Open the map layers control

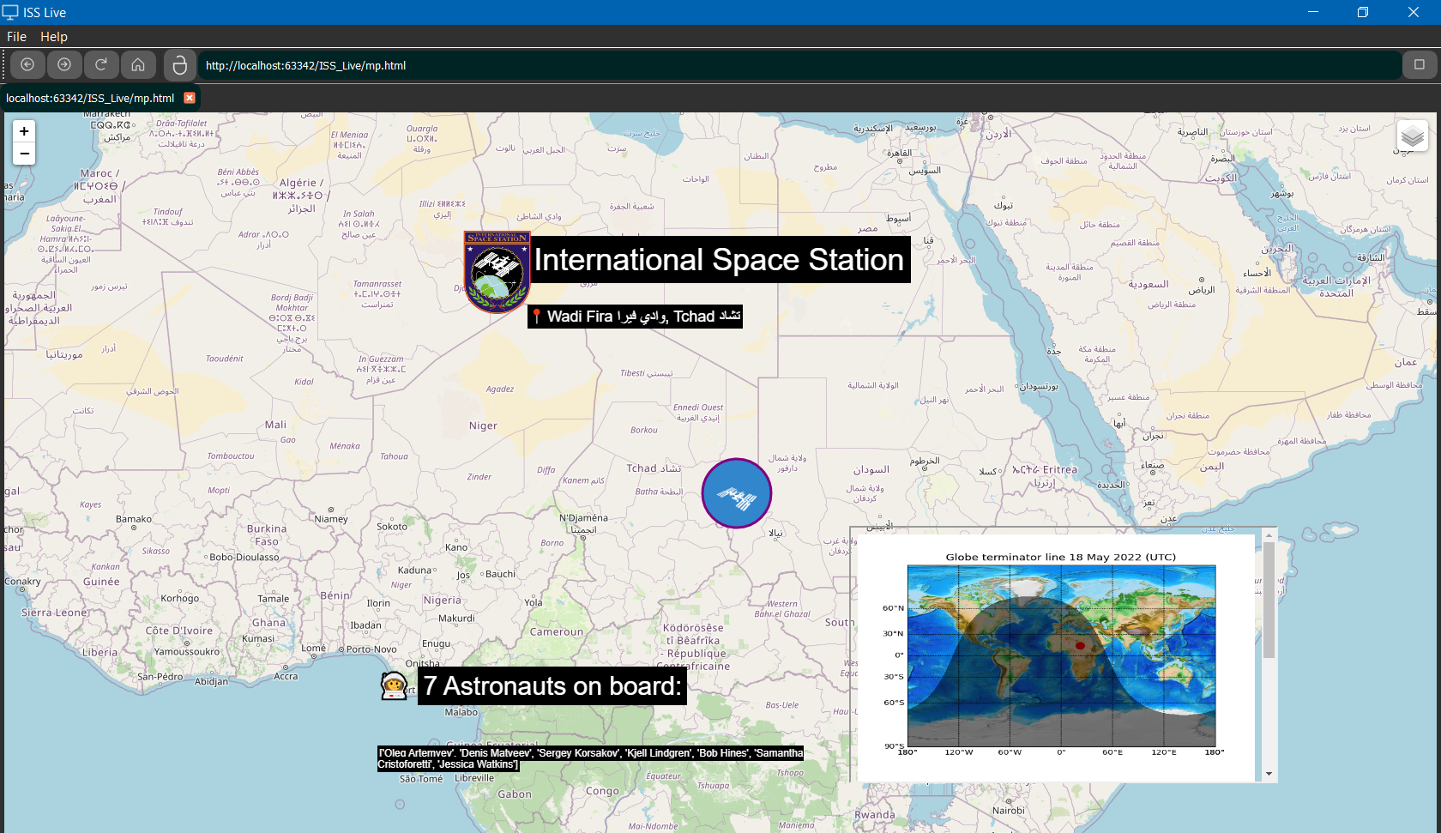1412,136
